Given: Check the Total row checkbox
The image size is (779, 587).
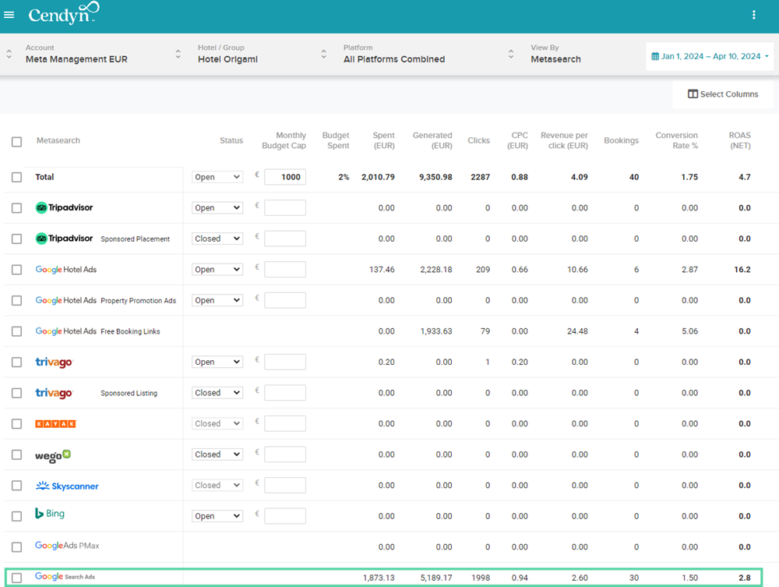Looking at the screenshot, I should [x=17, y=178].
